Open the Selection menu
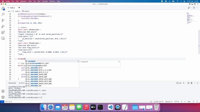This screenshot has width=200, height=112. [23, 1]
